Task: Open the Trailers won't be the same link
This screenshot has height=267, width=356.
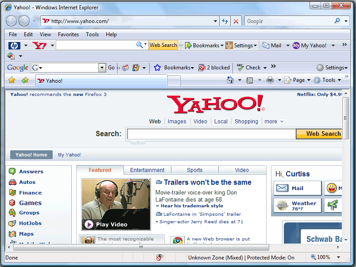Action: click(207, 182)
